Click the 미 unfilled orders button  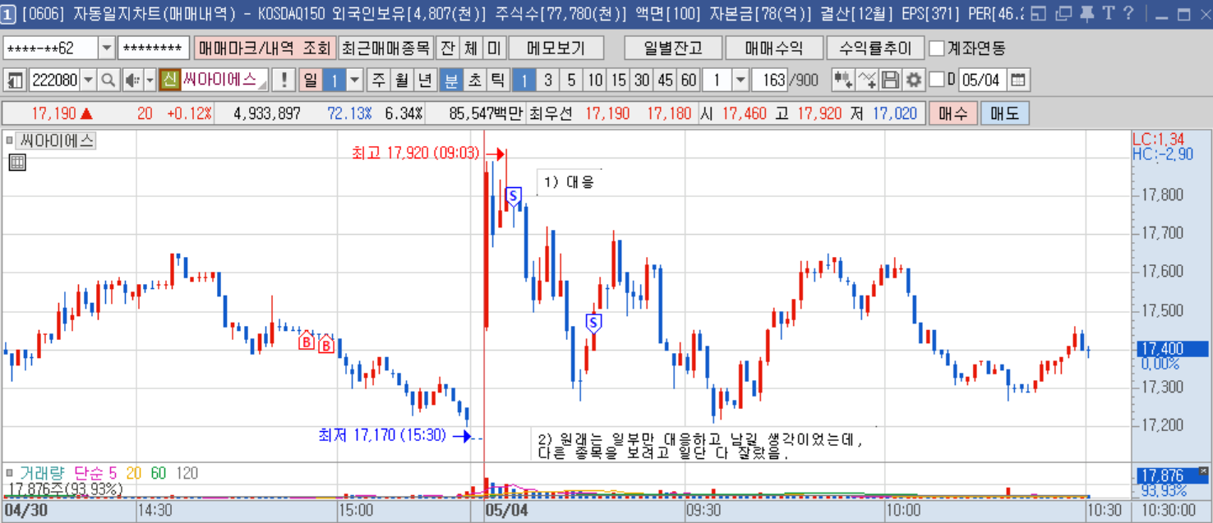click(x=494, y=48)
